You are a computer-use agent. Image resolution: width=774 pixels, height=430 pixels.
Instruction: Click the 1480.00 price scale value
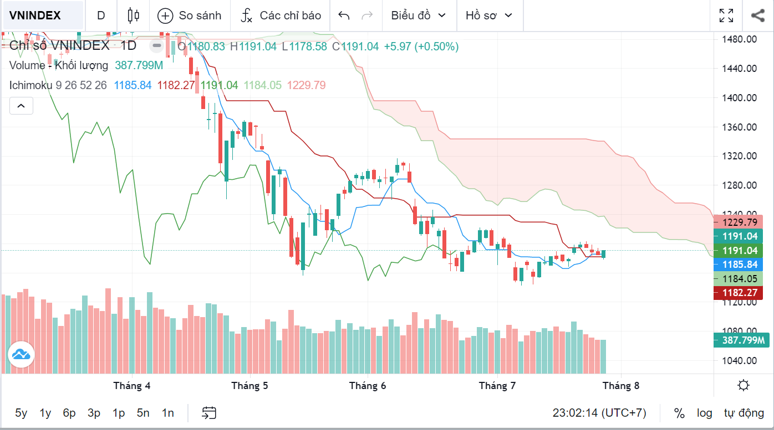point(740,39)
